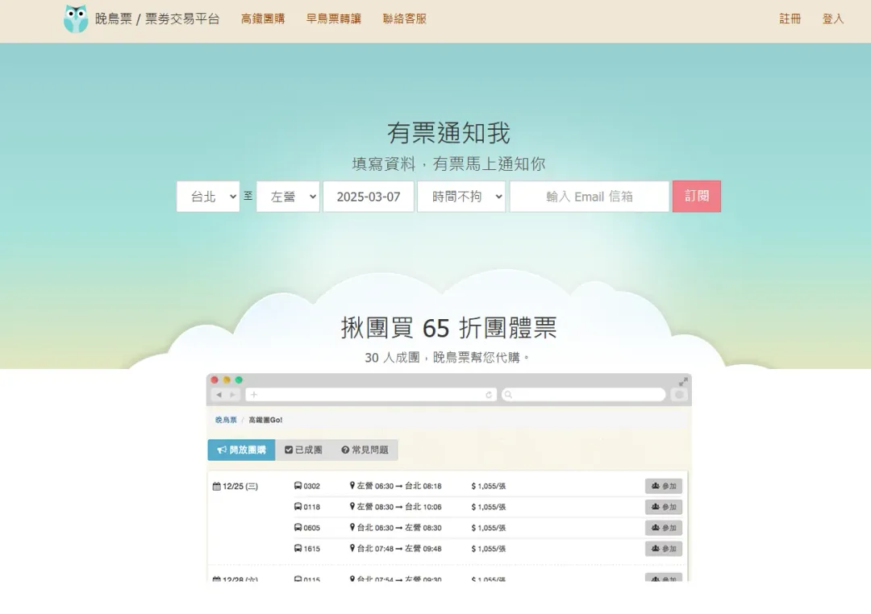Click the mock browser back arrow
This screenshot has height=614, width=871.
pos(219,395)
